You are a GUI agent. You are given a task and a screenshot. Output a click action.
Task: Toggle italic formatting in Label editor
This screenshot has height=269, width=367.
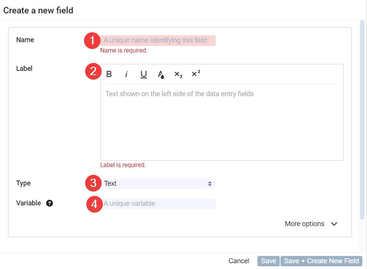(126, 74)
